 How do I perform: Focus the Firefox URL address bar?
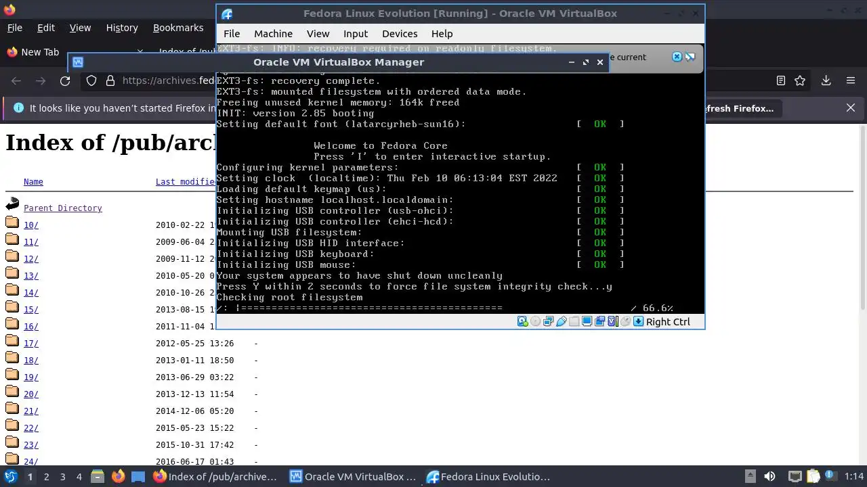coord(169,80)
